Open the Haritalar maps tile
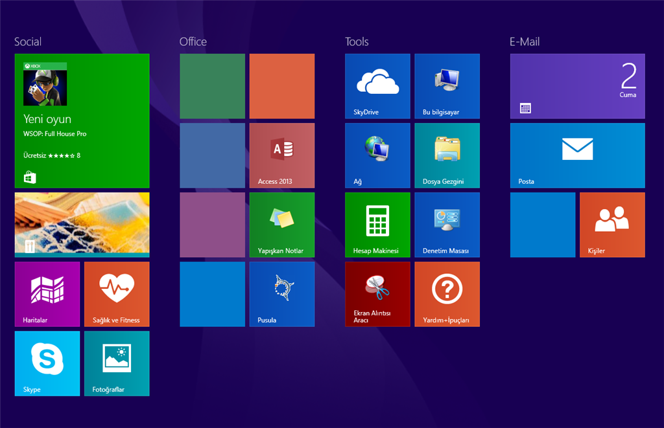Screen dimensions: 664x428 47,294
